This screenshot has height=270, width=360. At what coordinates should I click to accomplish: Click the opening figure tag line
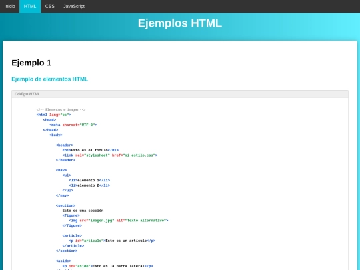71,215
